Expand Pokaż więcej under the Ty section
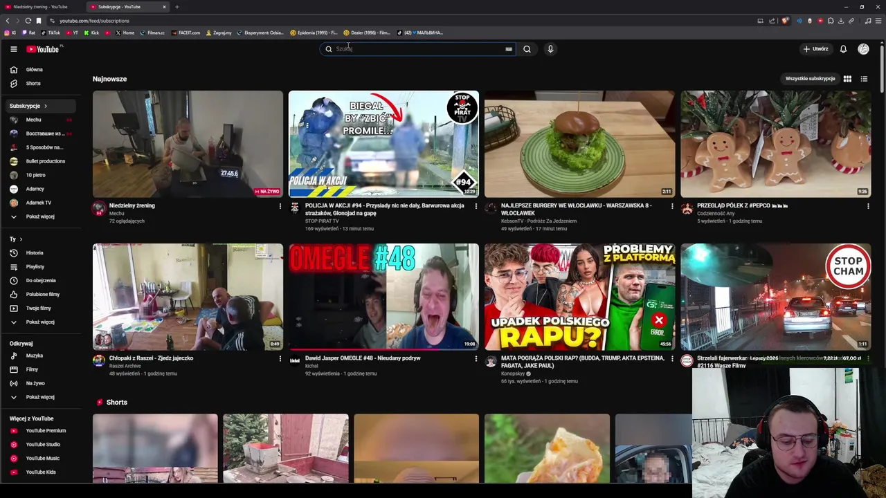Image resolution: width=886 pixels, height=498 pixels. (42, 322)
